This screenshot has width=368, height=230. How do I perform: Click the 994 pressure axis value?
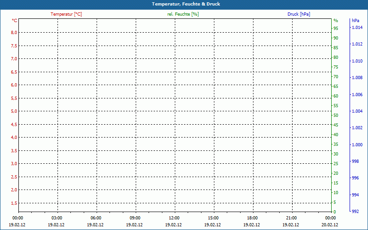point(356,195)
